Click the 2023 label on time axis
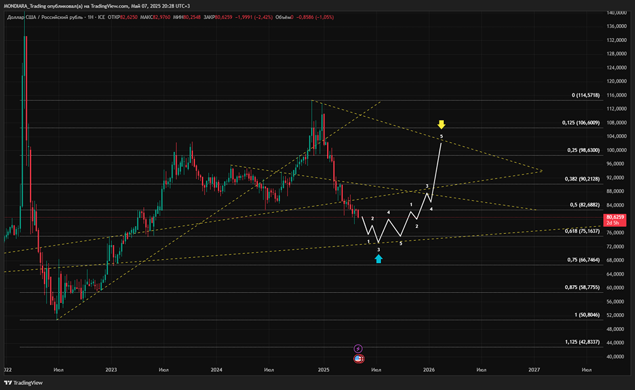Screen dimensions: 635x390 pyautogui.click(x=111, y=370)
